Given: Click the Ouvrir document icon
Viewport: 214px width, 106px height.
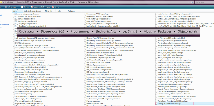Looking at the screenshot, I should [22, 7].
